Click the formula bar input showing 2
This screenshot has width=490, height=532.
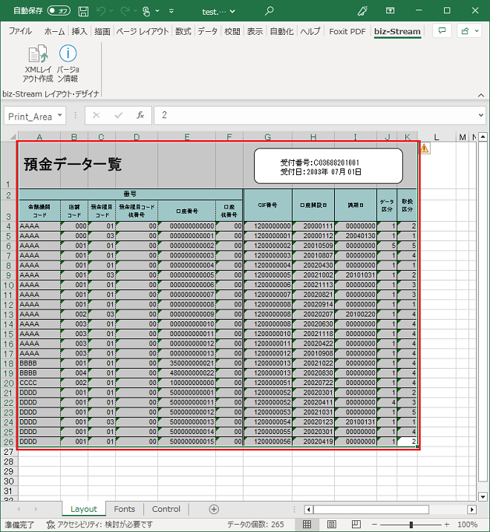315,115
